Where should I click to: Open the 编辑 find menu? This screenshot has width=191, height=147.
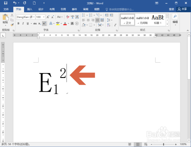click(175, 20)
